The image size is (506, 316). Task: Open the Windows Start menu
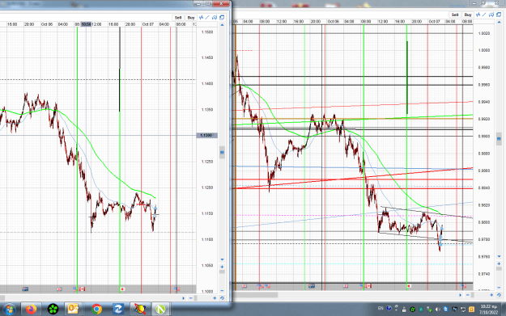point(9,310)
